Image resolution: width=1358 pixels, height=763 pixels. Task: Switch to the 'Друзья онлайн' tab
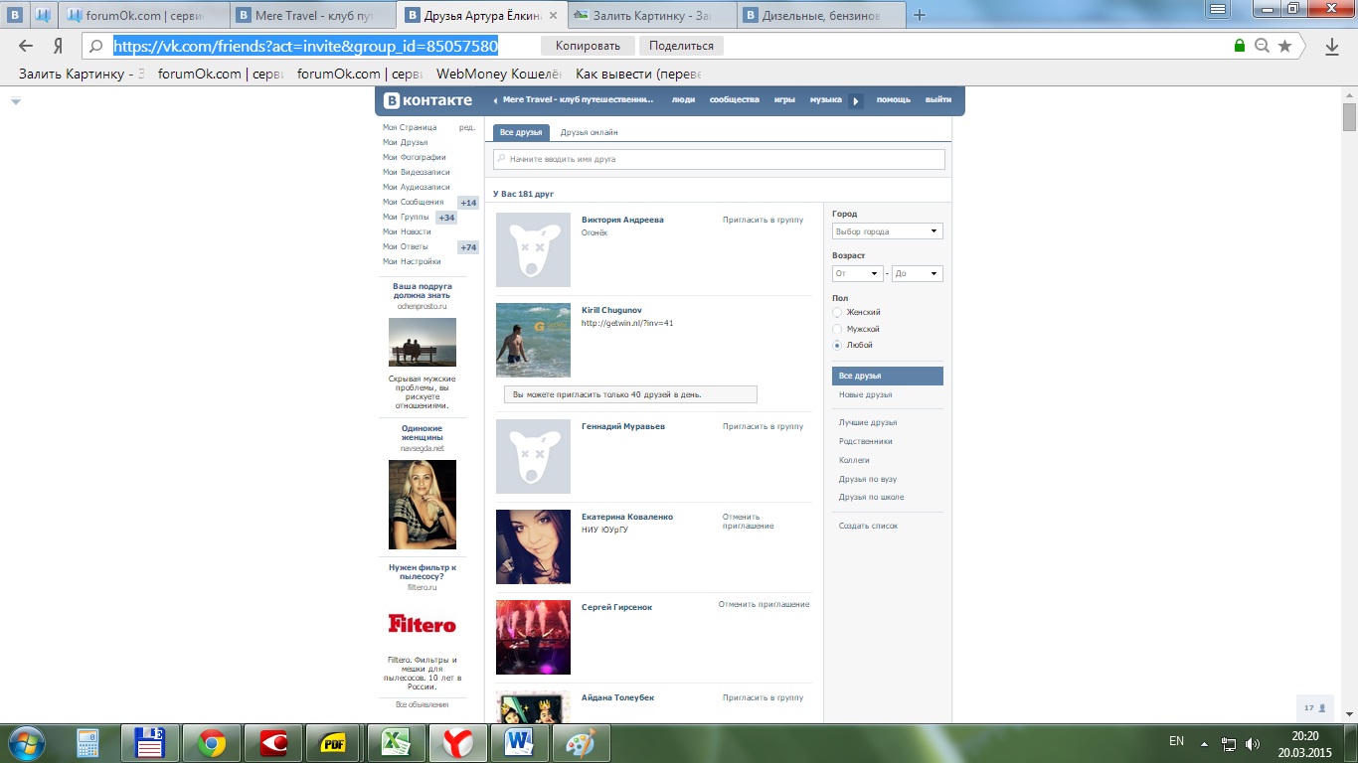coord(589,132)
